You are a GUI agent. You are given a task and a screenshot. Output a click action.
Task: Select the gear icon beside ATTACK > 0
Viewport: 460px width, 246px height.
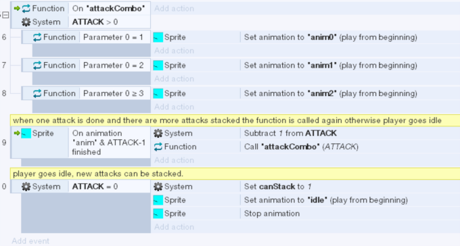pyautogui.click(x=26, y=22)
